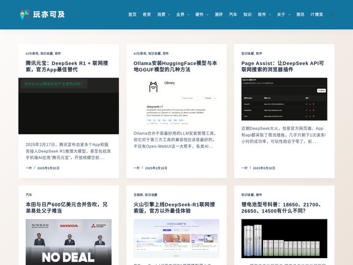
Task: Open the 奇货 menu item
Action: point(147,15)
